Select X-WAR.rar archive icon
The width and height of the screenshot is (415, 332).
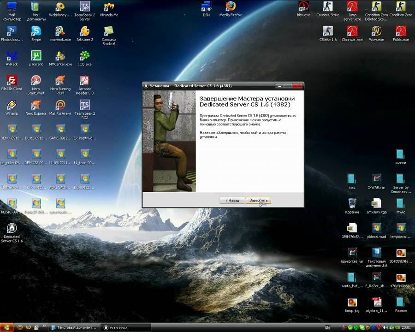coord(376,182)
